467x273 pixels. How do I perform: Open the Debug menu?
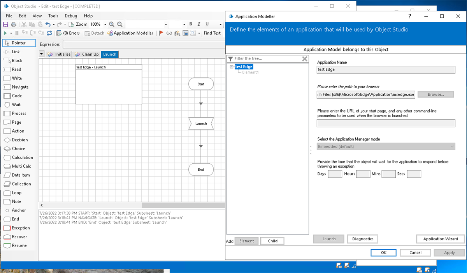coord(71,16)
